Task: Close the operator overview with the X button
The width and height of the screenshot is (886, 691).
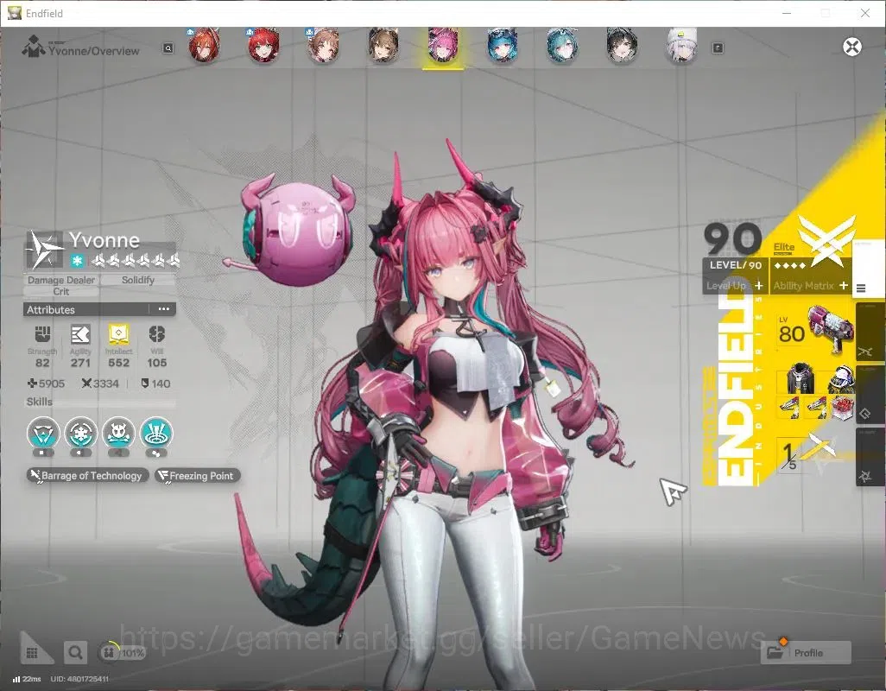Action: tap(852, 47)
